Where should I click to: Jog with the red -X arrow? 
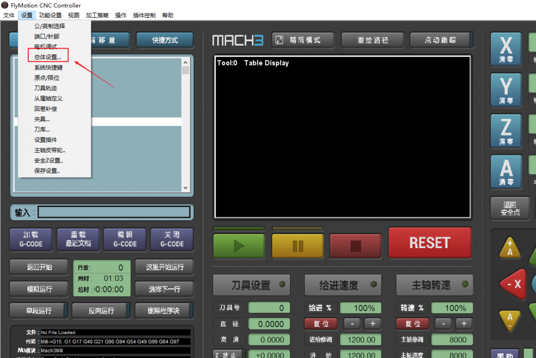coord(513,284)
